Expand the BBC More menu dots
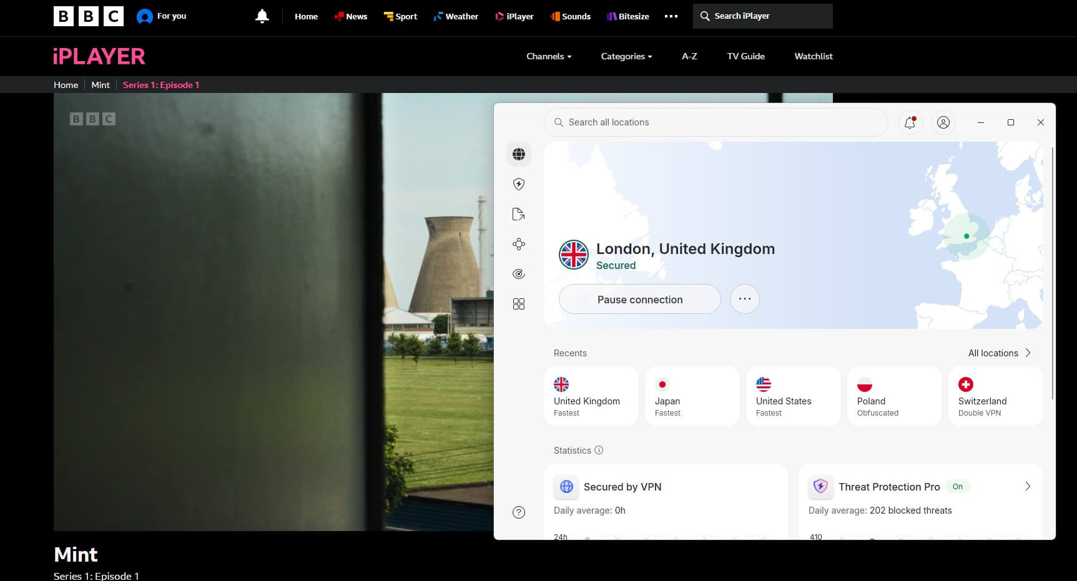 671,16
